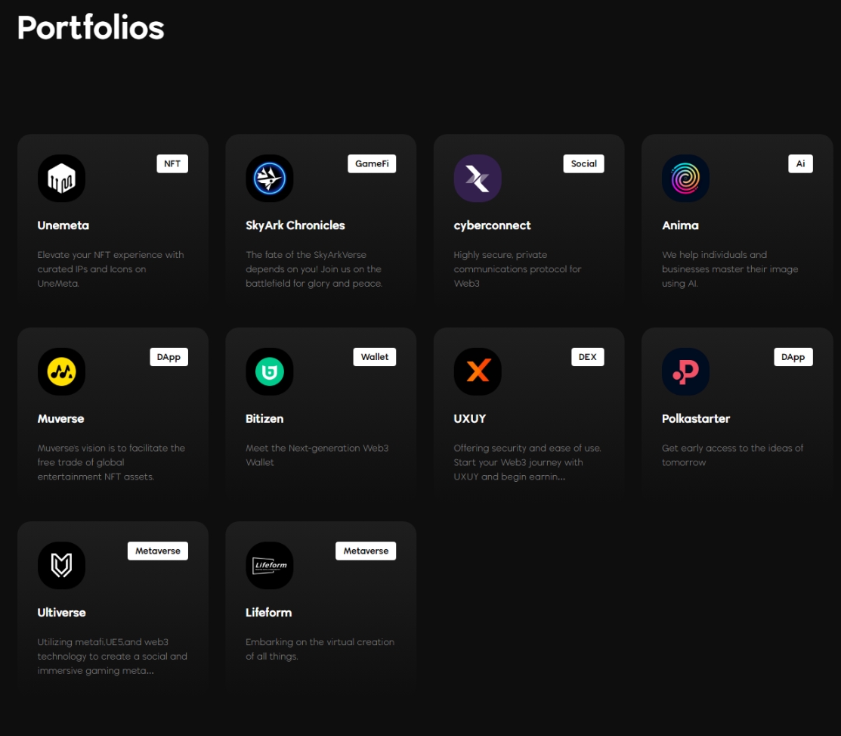This screenshot has width=841, height=736.
Task: Open the SkyArk Chronicles logo icon
Action: pyautogui.click(x=269, y=179)
